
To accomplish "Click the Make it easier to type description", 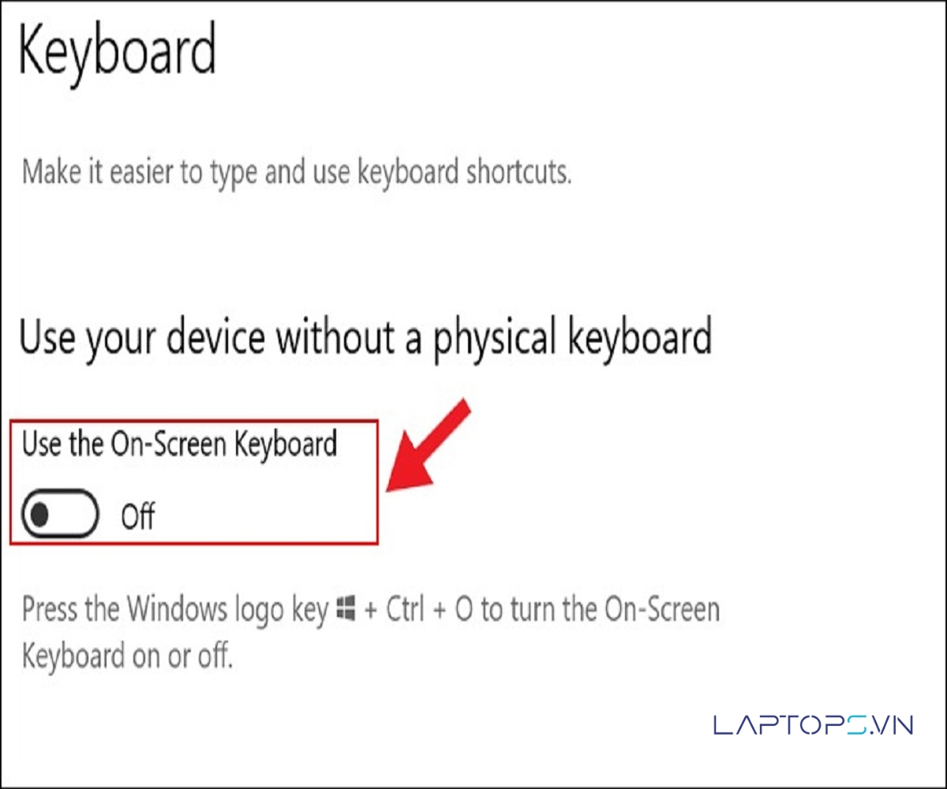I will click(x=296, y=173).
